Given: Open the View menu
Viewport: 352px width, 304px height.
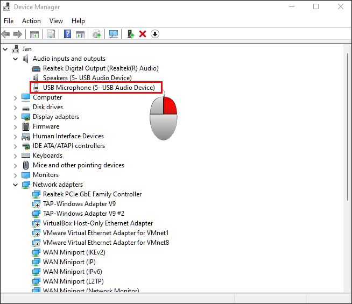Looking at the screenshot, I should point(56,21).
